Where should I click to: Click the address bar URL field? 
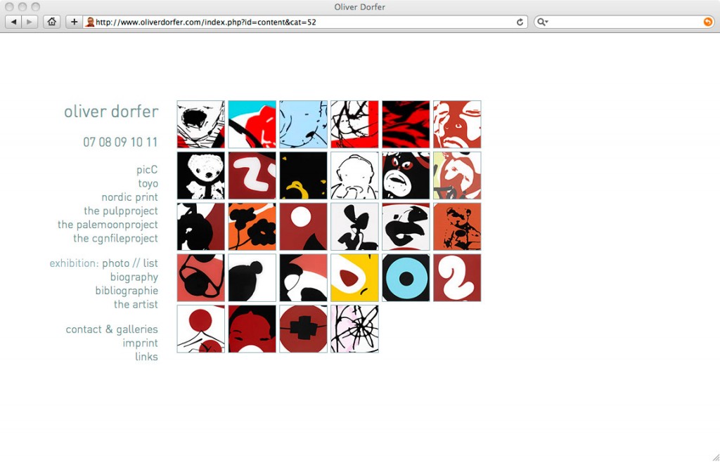tap(305, 22)
